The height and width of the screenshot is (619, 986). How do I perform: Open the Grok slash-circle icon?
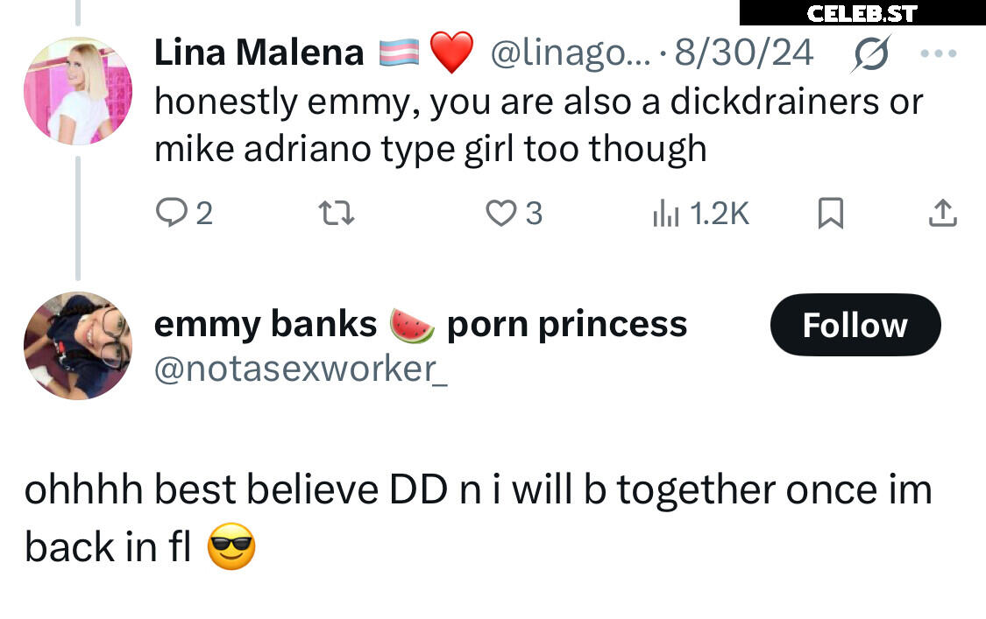[871, 53]
